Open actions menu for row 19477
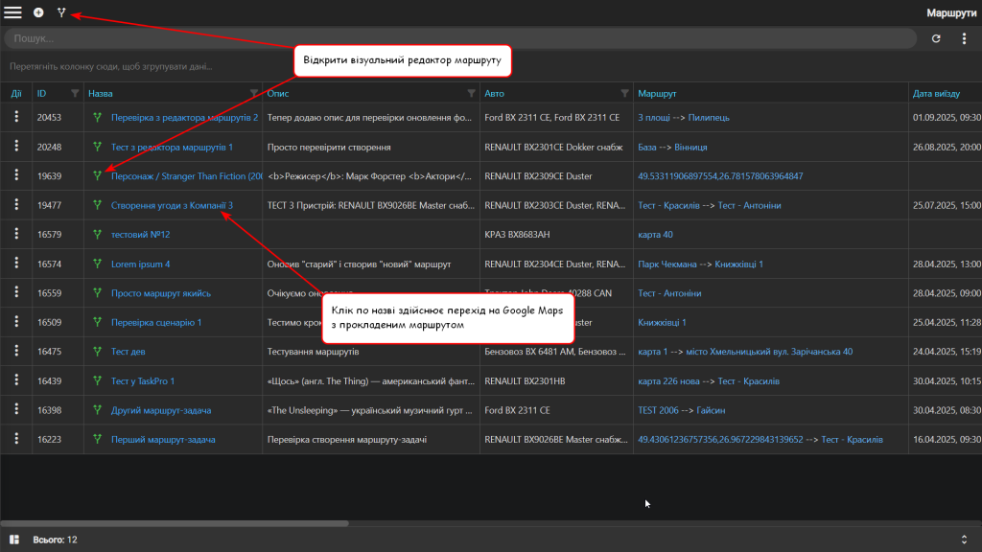This screenshot has width=982, height=552. point(16,205)
